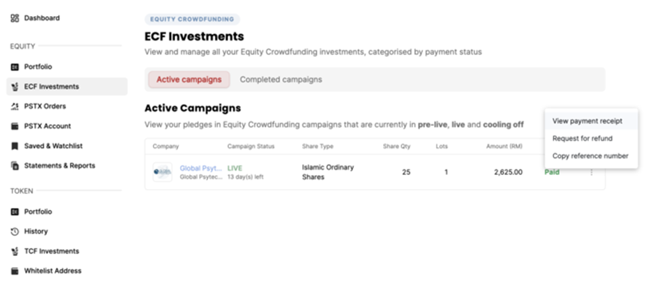Click the Equity Portfolio icon in sidebar
The image size is (656, 302).
point(15,67)
